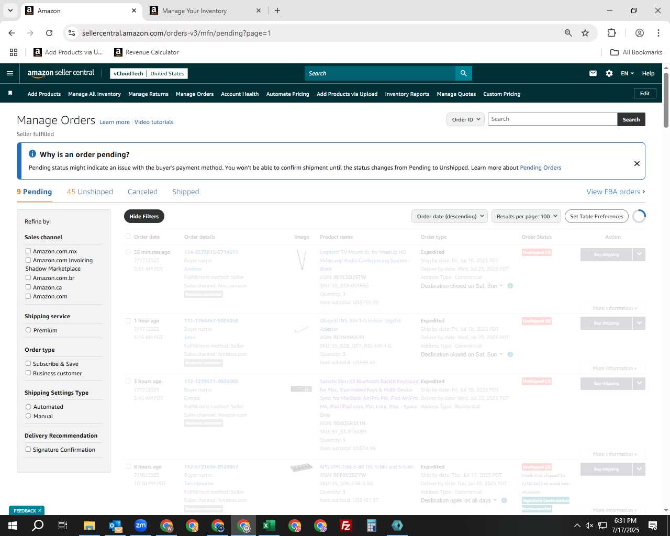The image size is (670, 536).
Task: Select Premium shipping service radio
Action: 28,330
